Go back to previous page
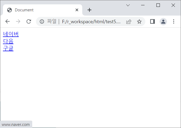This screenshot has width=181, height=128. point(7,21)
